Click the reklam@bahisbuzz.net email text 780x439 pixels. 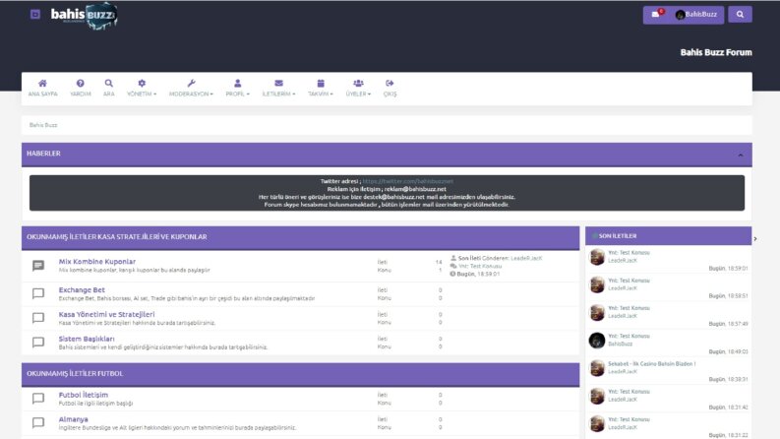(x=415, y=189)
